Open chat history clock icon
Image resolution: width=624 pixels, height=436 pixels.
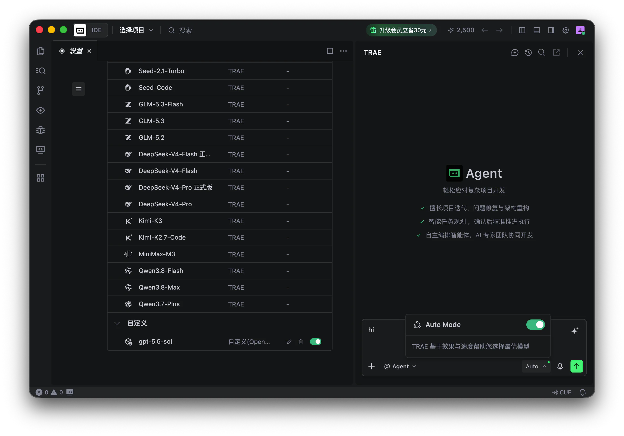tap(528, 53)
